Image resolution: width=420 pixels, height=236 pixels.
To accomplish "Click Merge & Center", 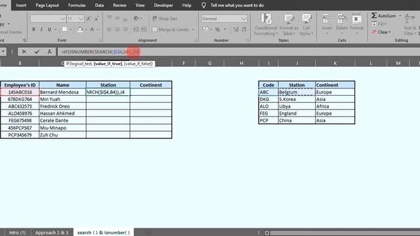I will point(171,29).
